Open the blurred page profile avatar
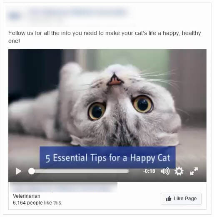Image resolution: width=214 pixels, height=217 pixels. click(14, 15)
